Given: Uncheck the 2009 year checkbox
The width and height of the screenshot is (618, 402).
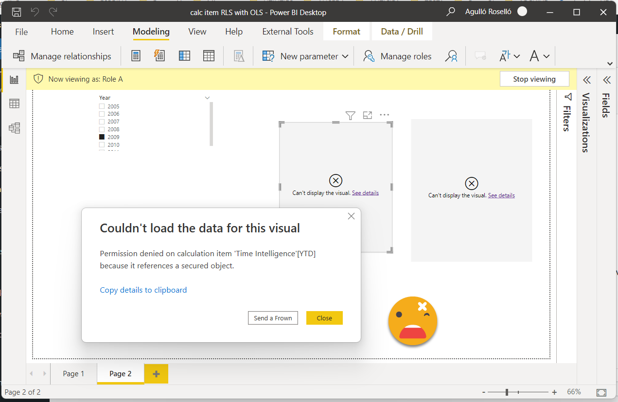Looking at the screenshot, I should pos(102,137).
